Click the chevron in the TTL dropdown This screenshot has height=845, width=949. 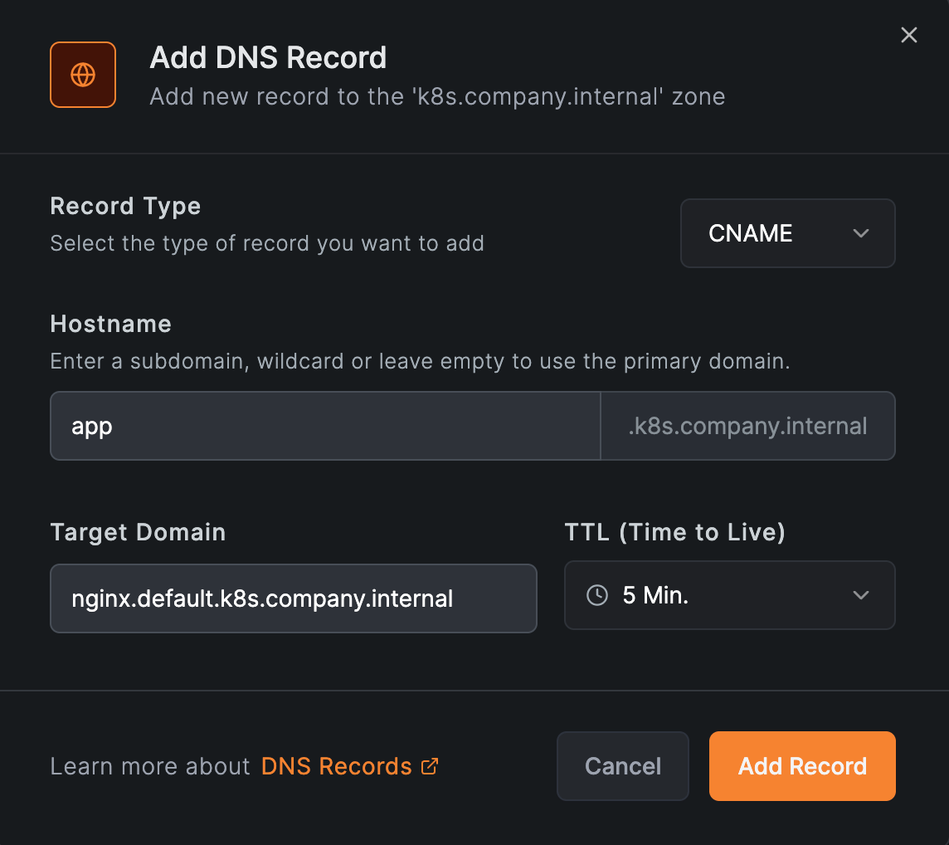860,595
